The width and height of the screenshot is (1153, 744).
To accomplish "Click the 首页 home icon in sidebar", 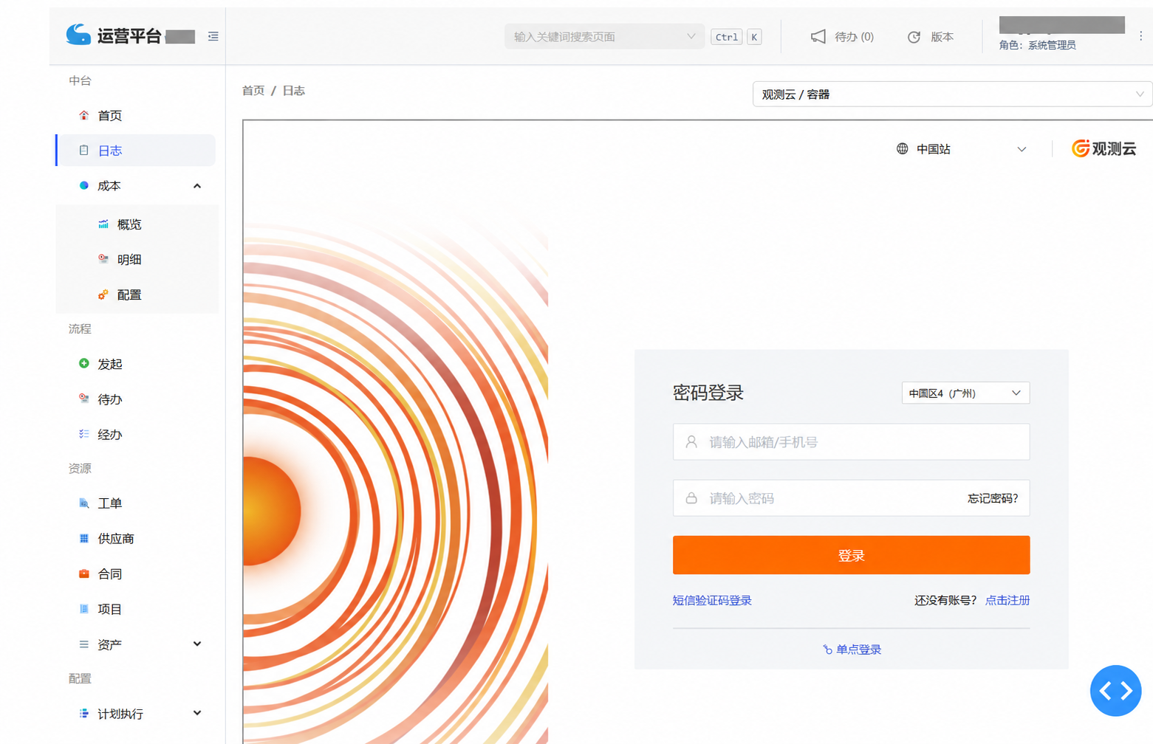I will tap(84, 115).
